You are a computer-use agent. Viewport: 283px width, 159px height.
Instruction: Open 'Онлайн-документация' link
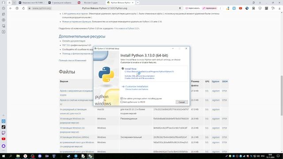(74, 41)
